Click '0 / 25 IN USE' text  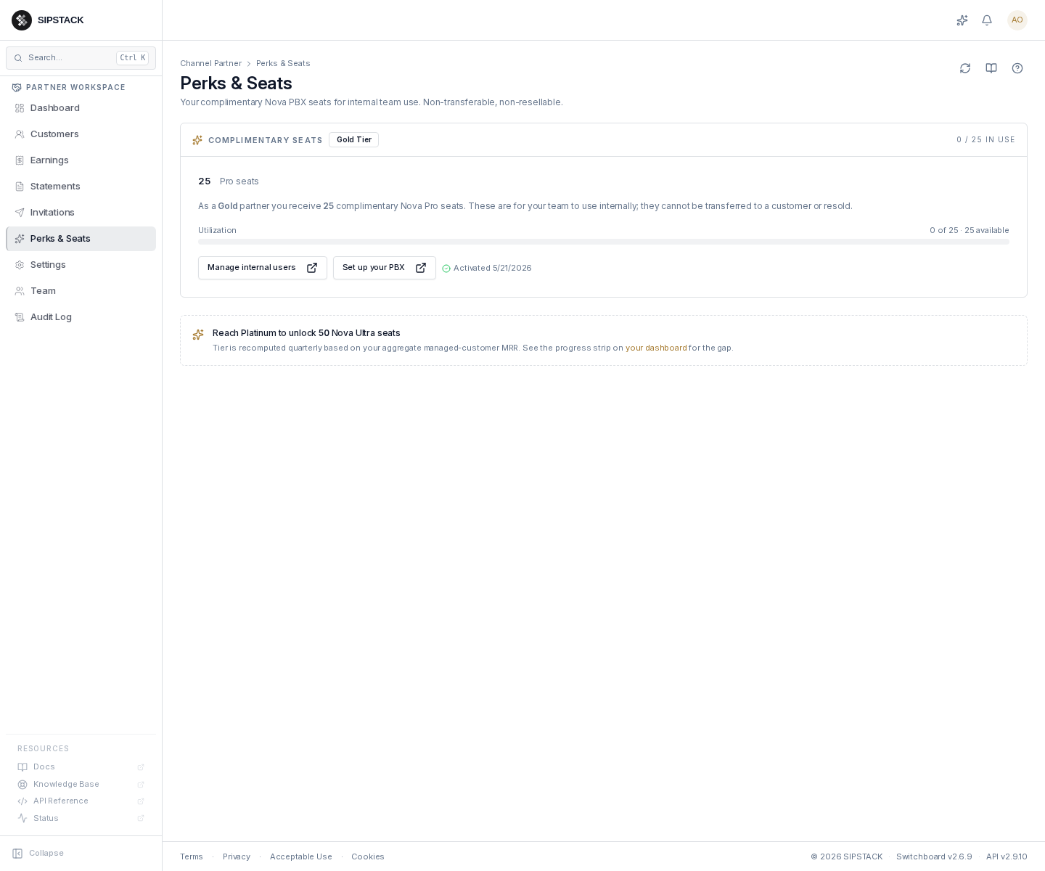pyautogui.click(x=985, y=140)
